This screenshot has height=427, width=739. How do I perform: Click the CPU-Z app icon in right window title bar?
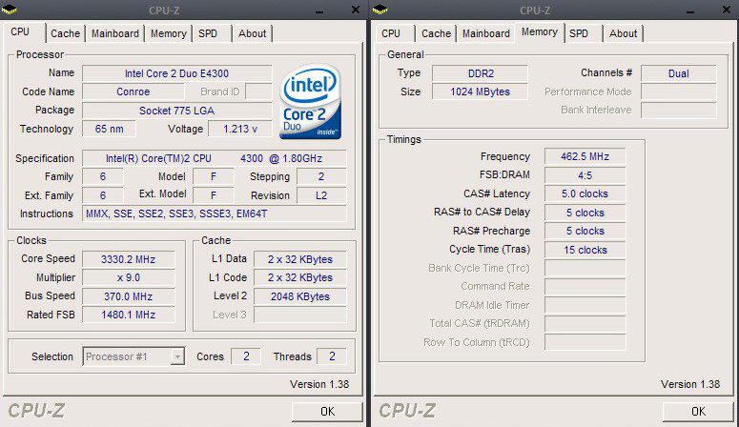click(x=380, y=10)
